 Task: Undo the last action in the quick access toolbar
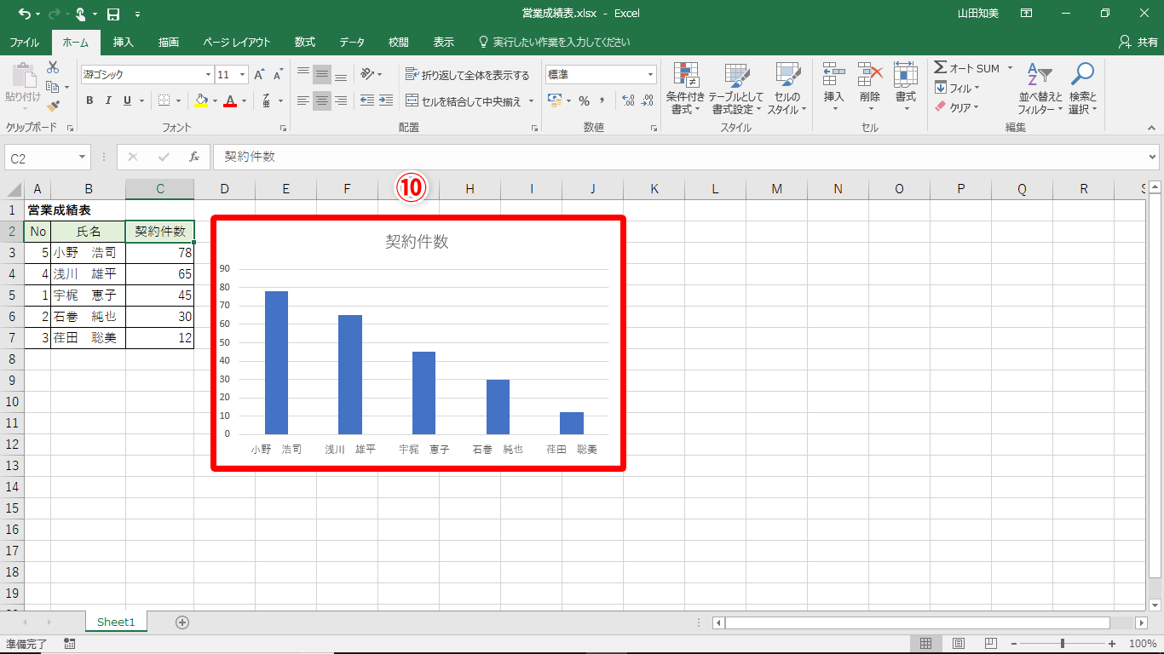[24, 14]
